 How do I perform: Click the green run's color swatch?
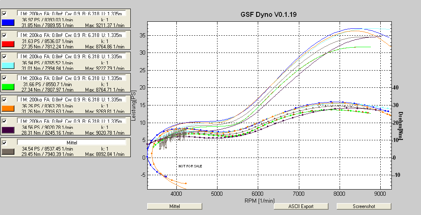[x=8, y=87]
